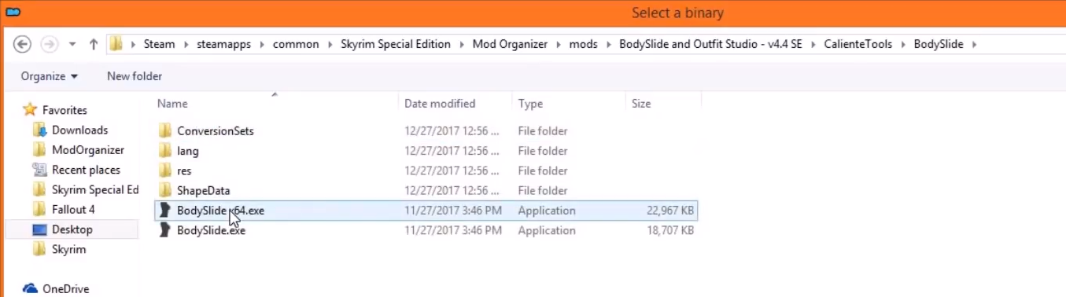Open the Organize dropdown menu
The height and width of the screenshot is (297, 1066).
click(50, 76)
